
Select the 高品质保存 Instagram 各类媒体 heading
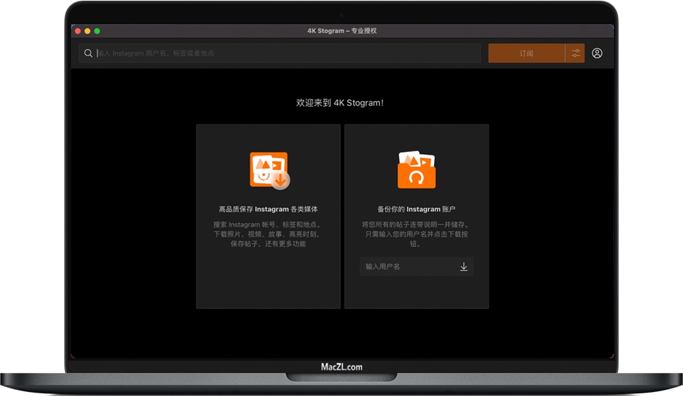click(x=268, y=209)
